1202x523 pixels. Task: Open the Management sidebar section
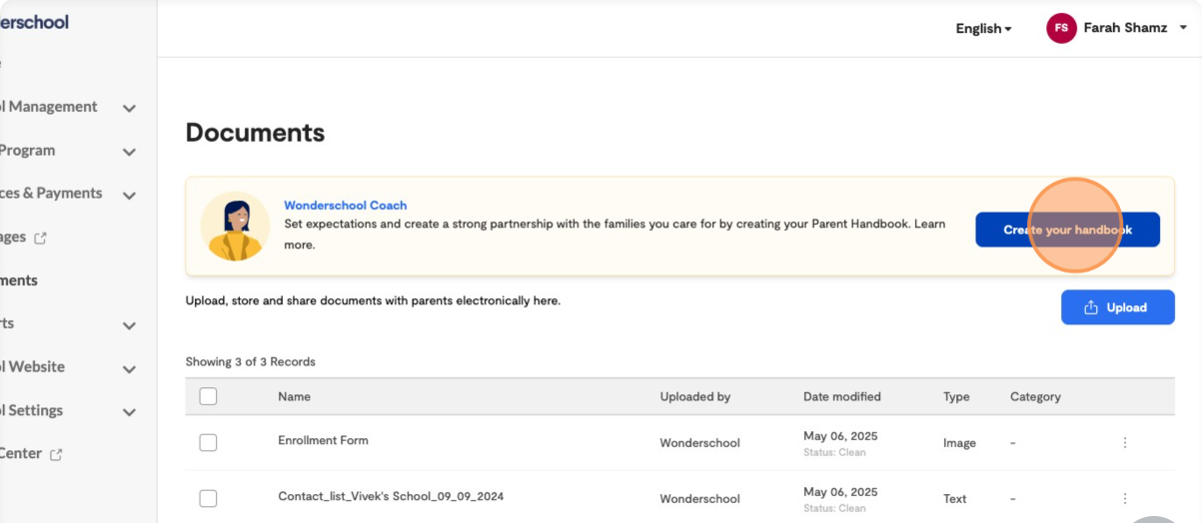50,107
